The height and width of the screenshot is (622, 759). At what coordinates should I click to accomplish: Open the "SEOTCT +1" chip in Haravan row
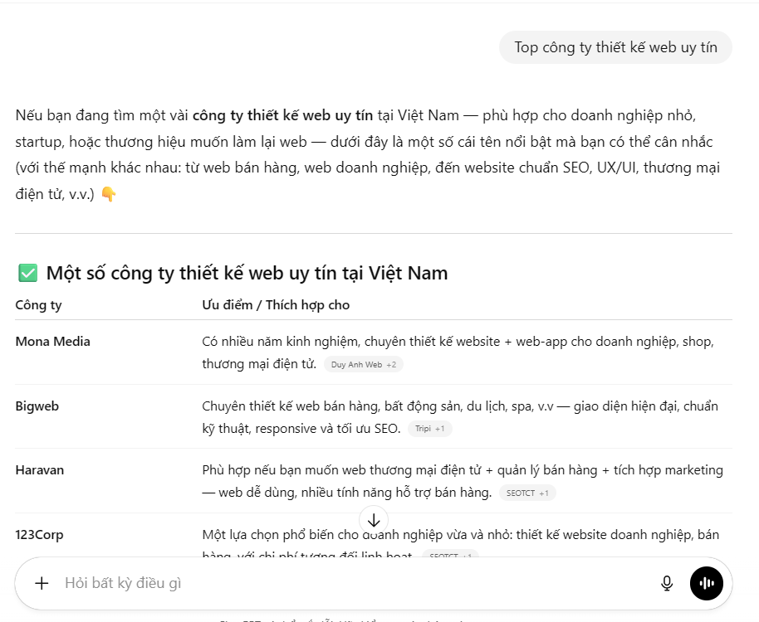click(527, 493)
